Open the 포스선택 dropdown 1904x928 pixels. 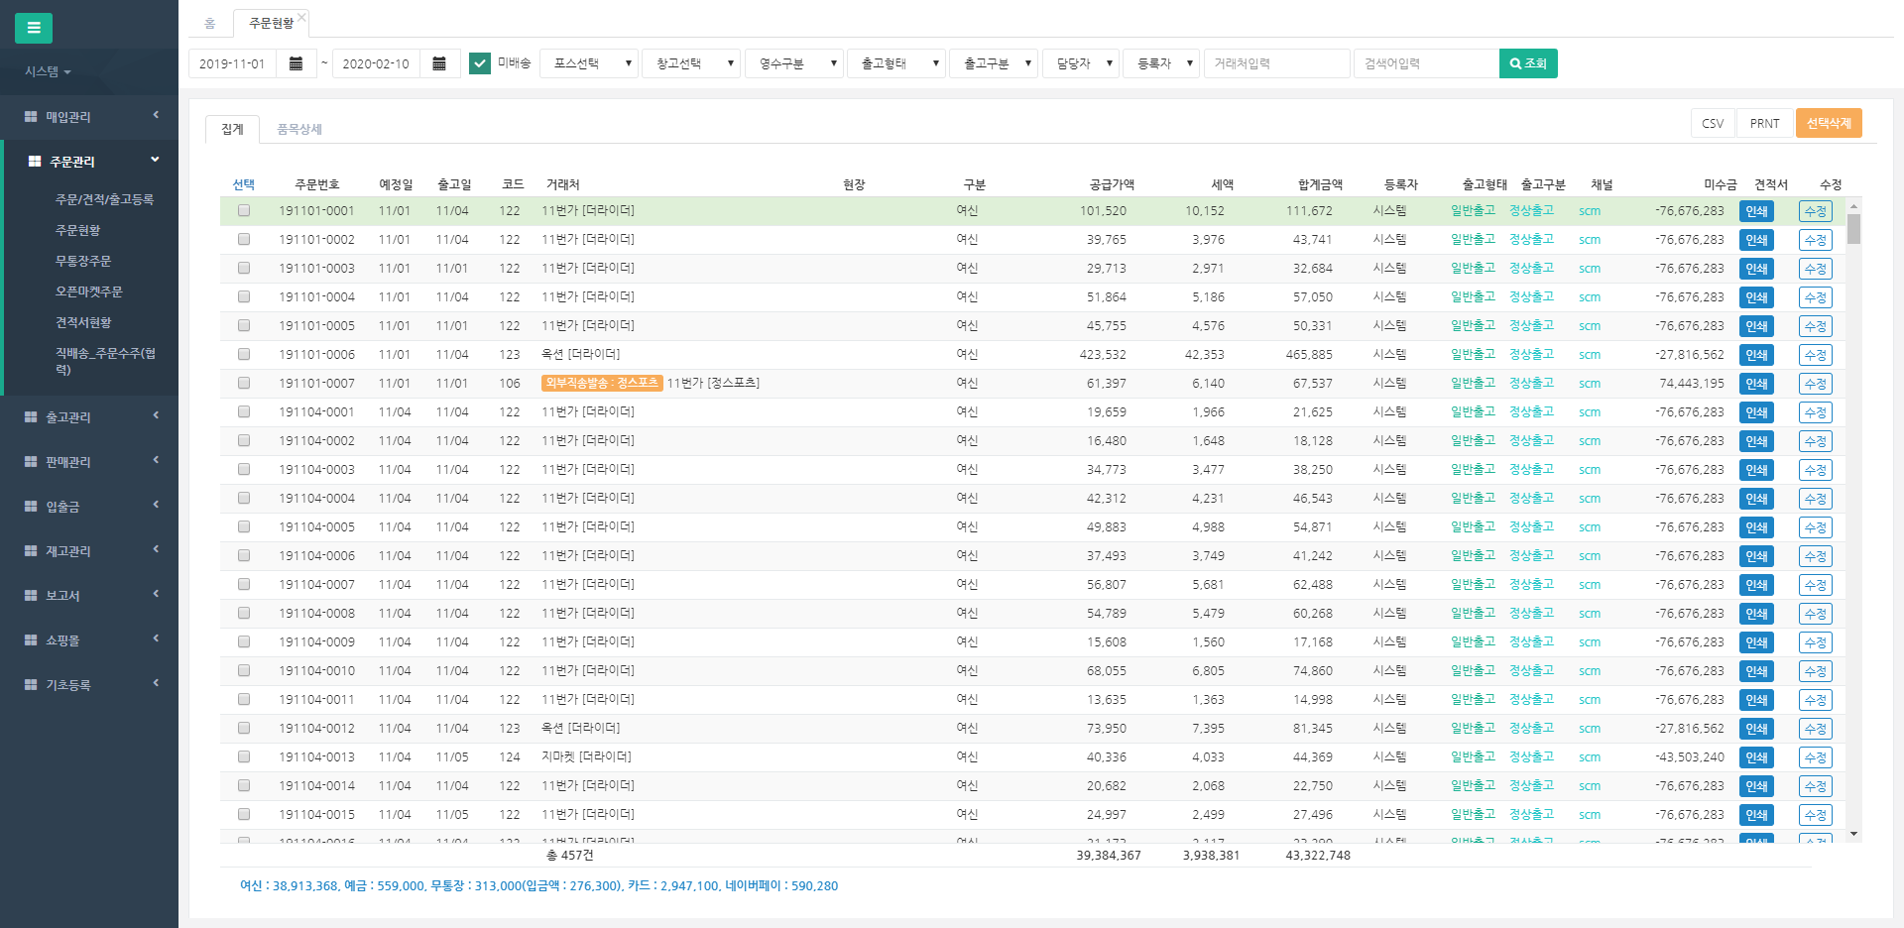(x=589, y=63)
